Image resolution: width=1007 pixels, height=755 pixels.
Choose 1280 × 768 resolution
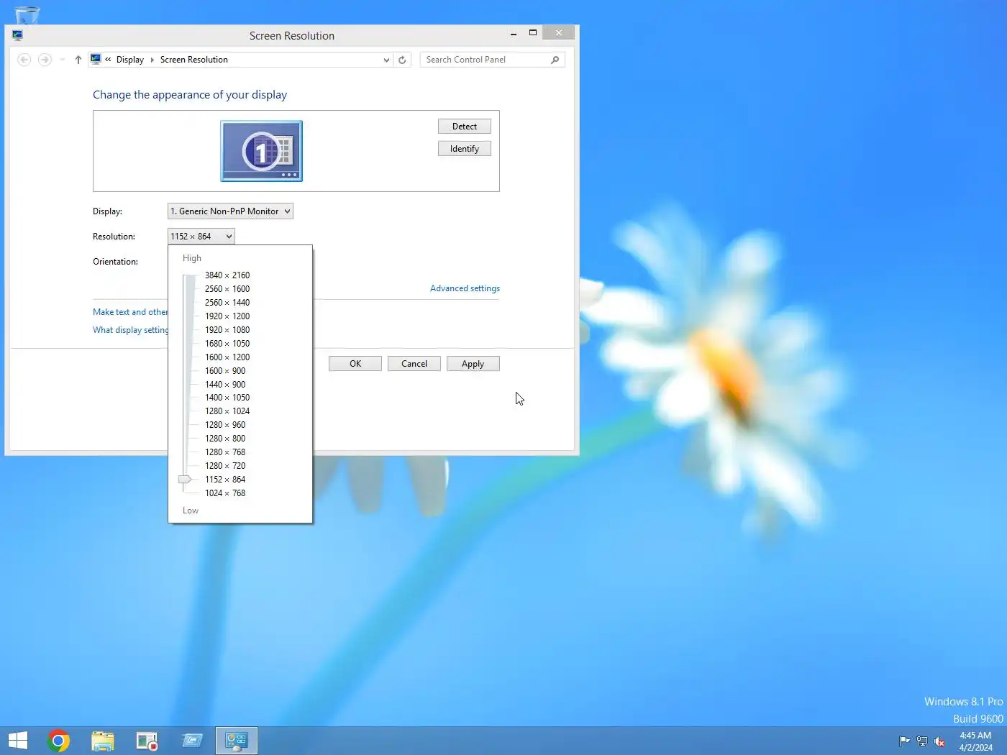coord(225,452)
